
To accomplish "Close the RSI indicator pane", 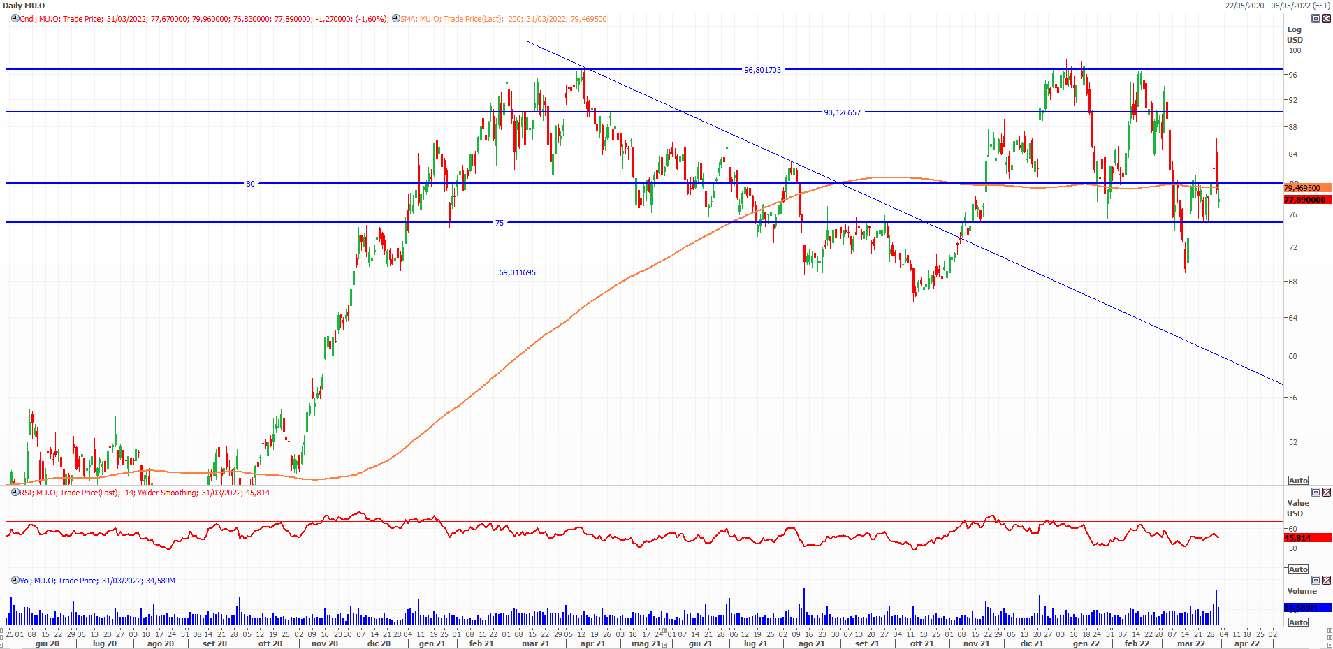I will click(1326, 493).
